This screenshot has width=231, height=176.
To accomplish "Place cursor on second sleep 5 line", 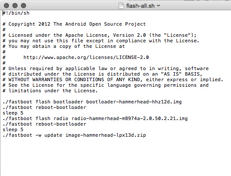I will click(x=13, y=130).
